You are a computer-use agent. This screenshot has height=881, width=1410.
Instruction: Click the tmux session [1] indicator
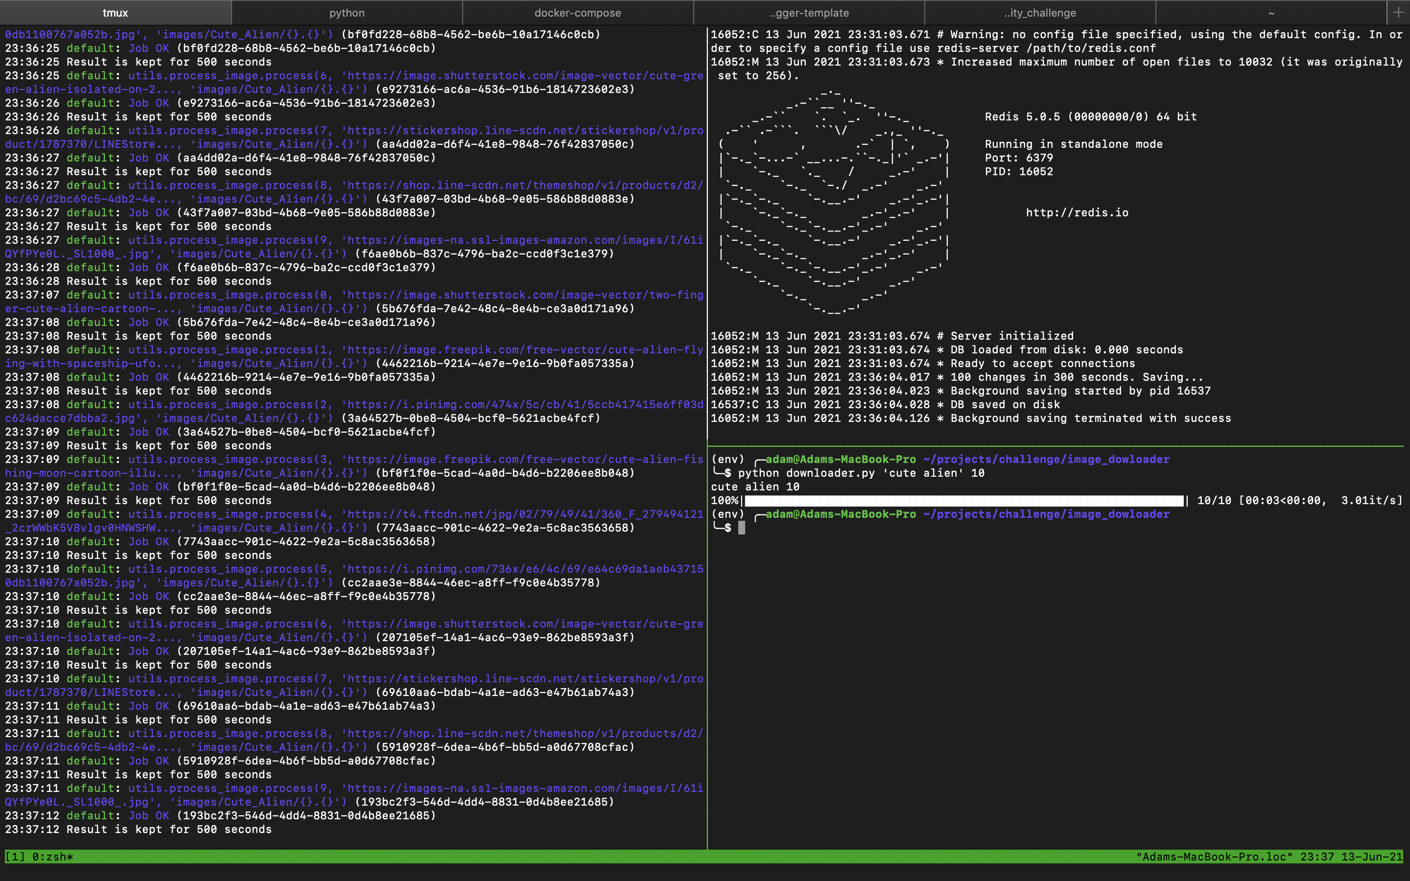tap(15, 857)
